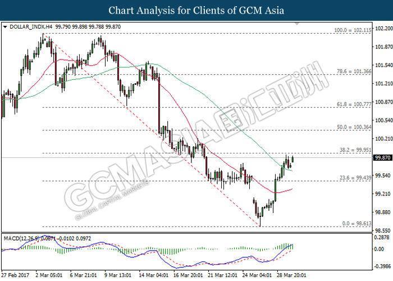Click the 98.550 price axis value
Image resolution: width=393 pixels, height=281 pixels.
(x=383, y=230)
